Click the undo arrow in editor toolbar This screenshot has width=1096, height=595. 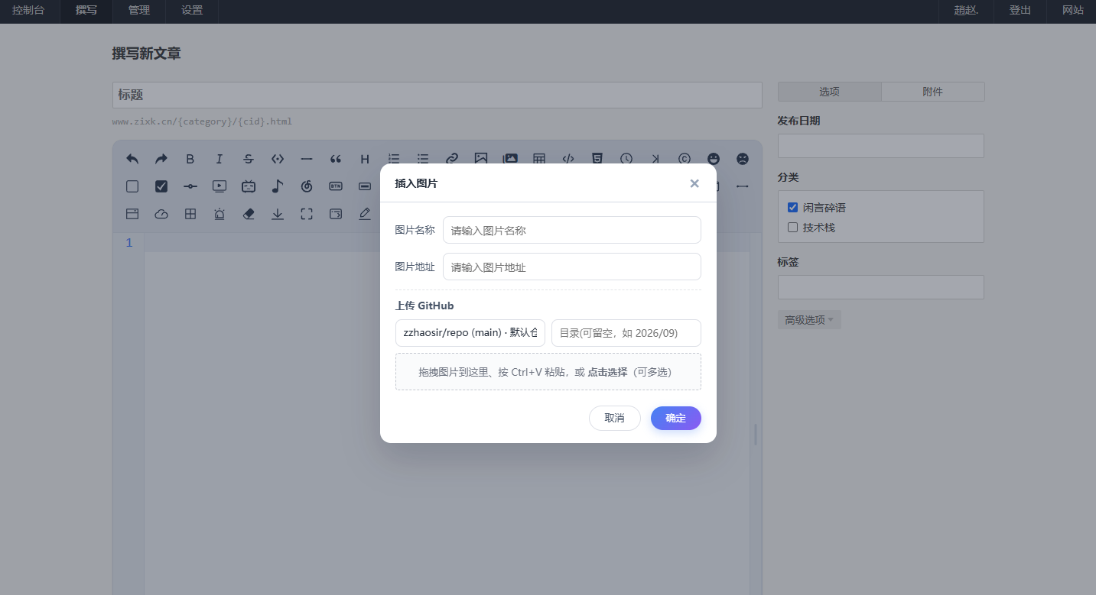tap(132, 159)
